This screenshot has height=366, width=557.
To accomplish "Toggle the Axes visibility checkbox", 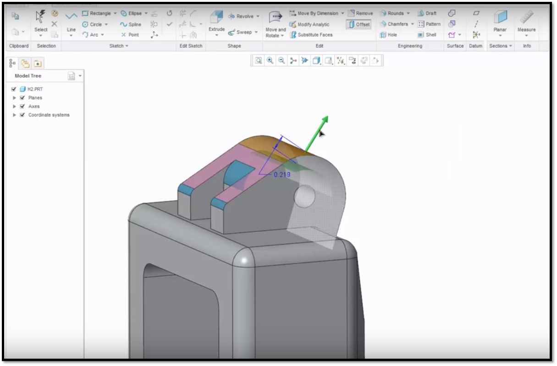I will click(22, 106).
